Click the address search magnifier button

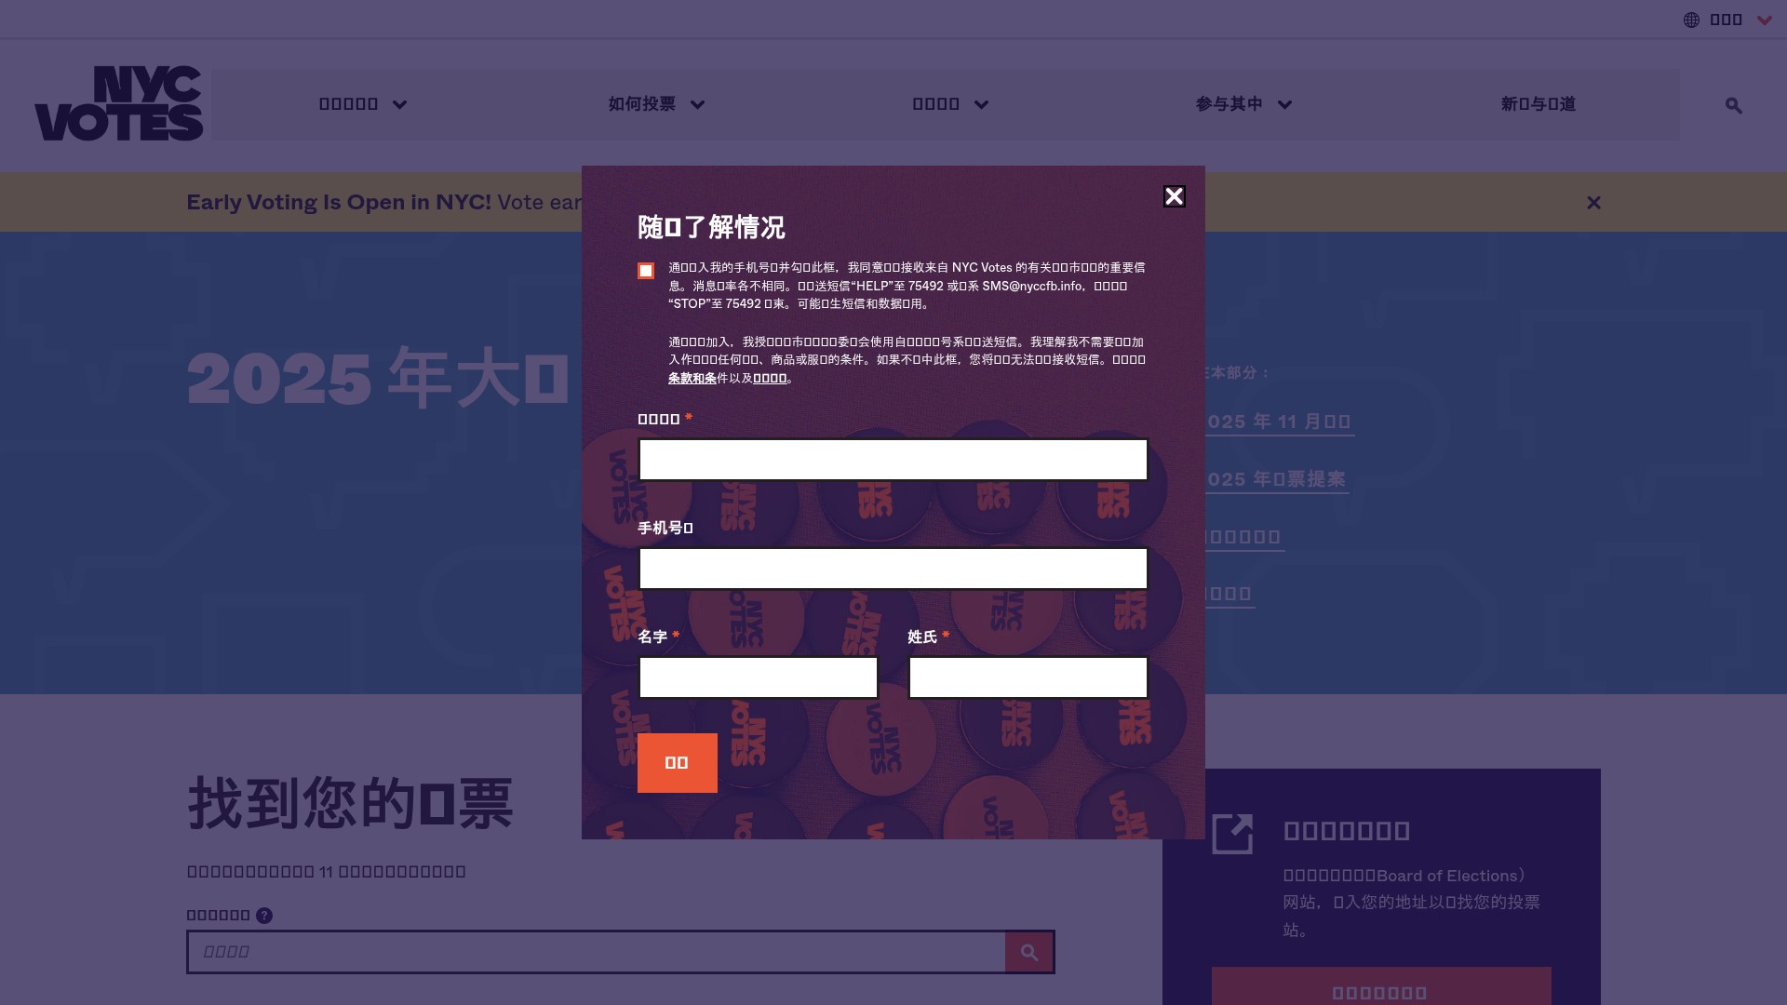tap(1029, 952)
